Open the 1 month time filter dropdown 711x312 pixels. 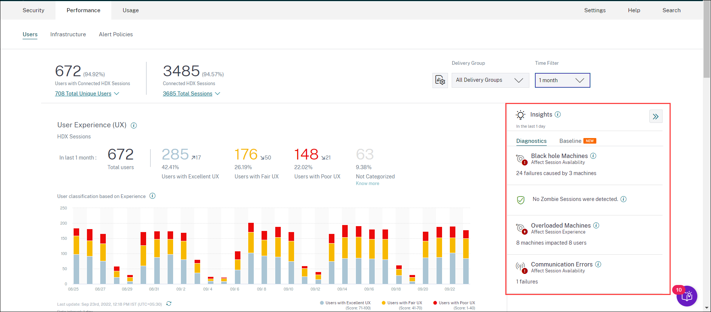[562, 80]
